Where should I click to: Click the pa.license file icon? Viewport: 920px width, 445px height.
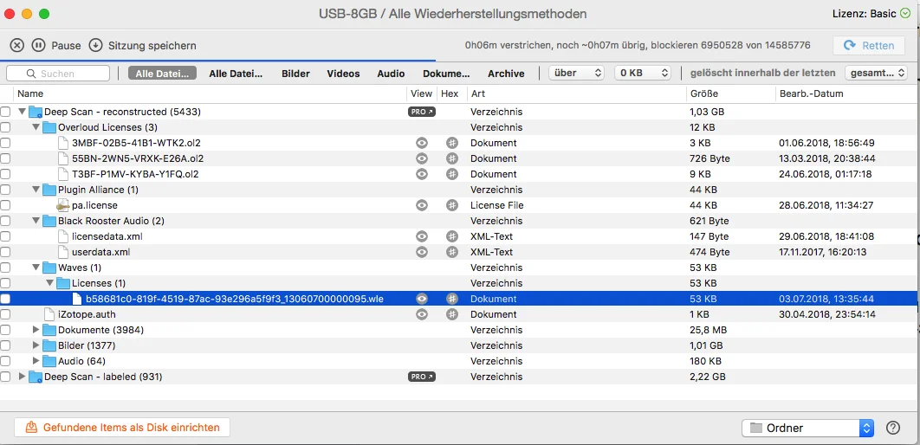tap(62, 205)
